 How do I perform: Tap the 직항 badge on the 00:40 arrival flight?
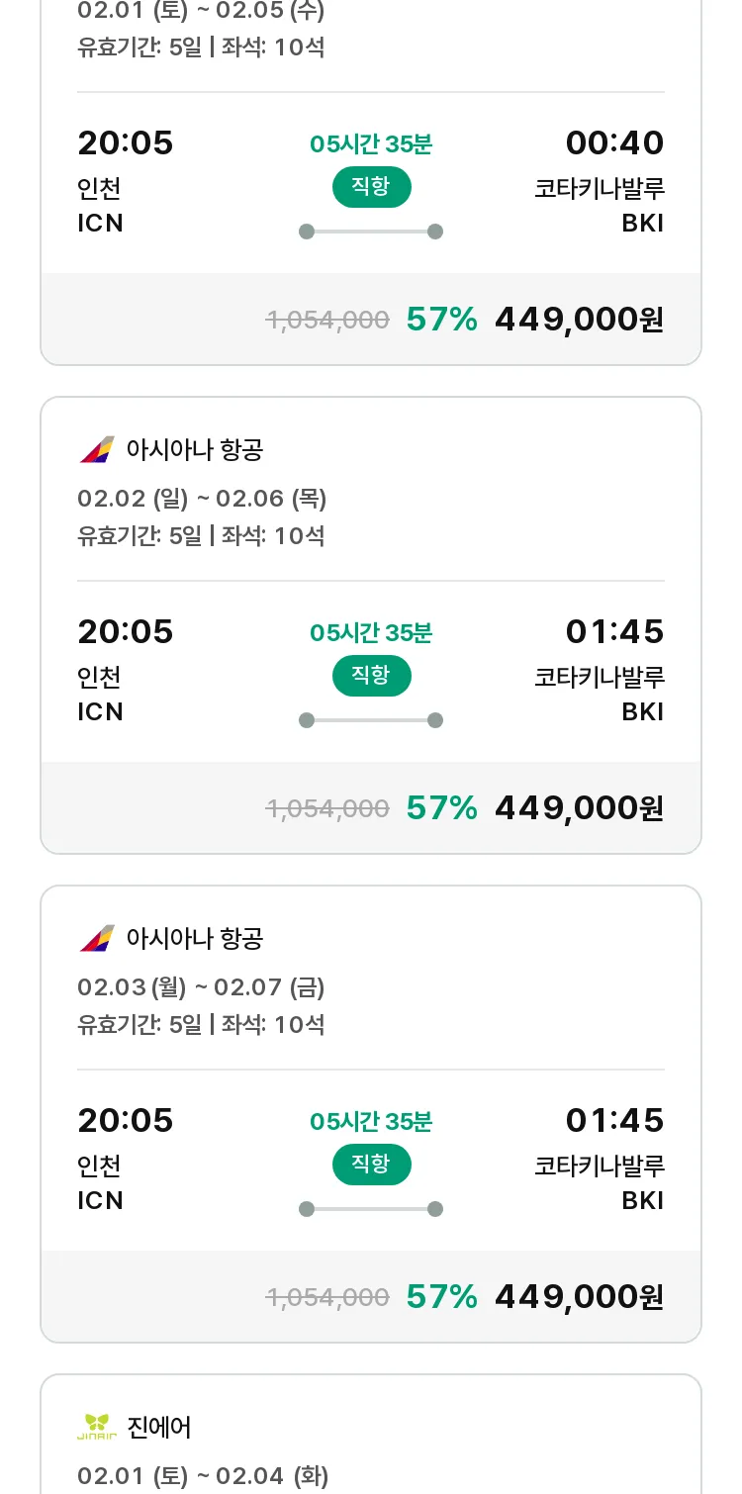pyautogui.click(x=371, y=187)
